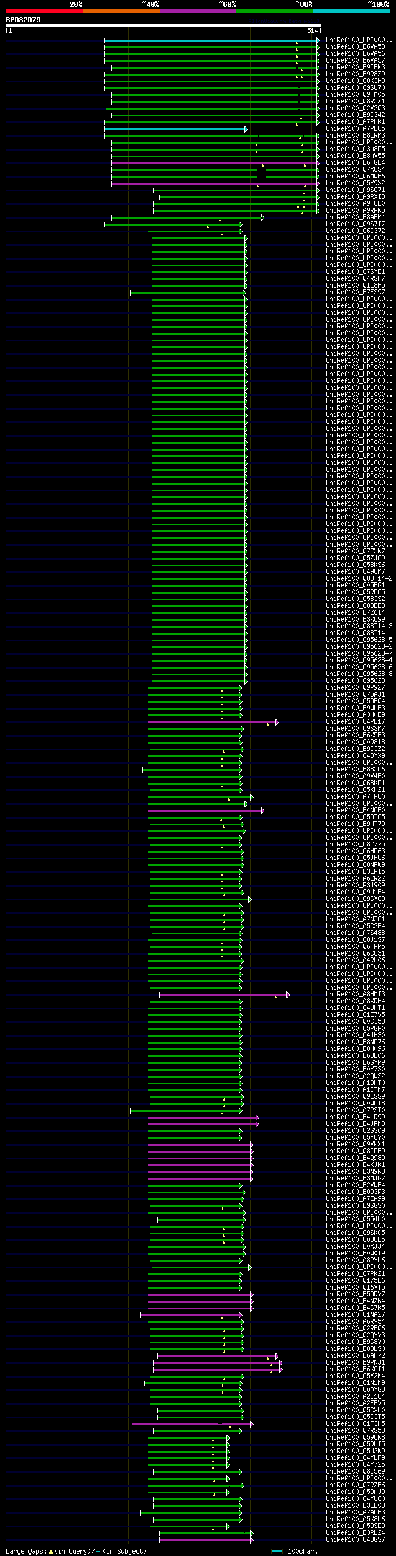
Task: Open hit UniRef100_B9R8Z9
Action: pos(355,74)
